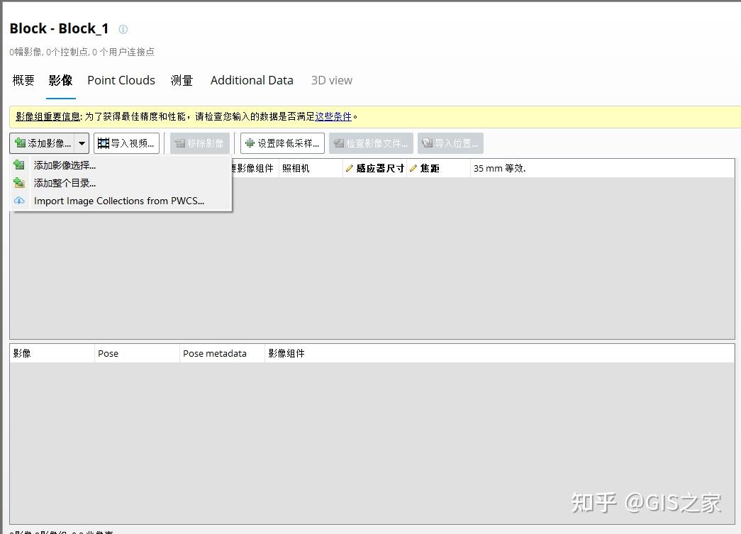741x534 pixels.
Task: Click the cloud icon beside Import Image Collections
Action: click(19, 201)
